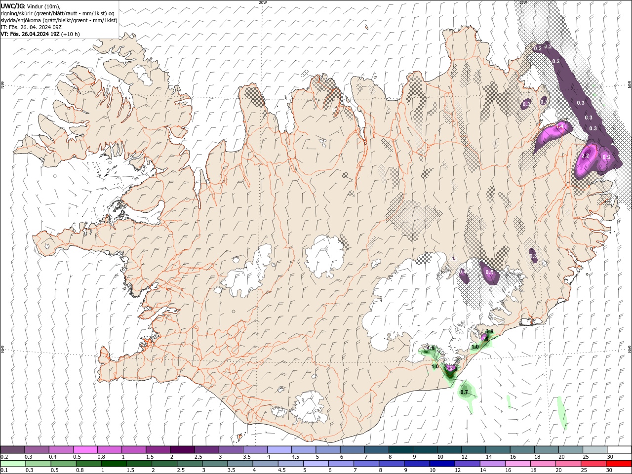Viewport: 632px width, 474px height.
Task: Click '12' label on lower legend scale
Action: (x=458, y=471)
